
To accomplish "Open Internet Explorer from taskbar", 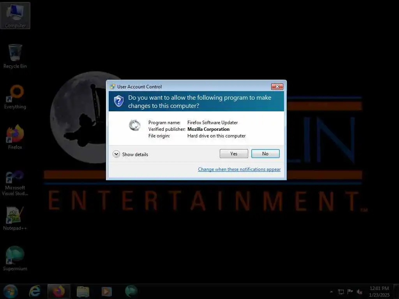I will click(35, 291).
